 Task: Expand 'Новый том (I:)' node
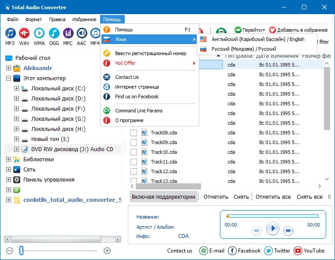(16, 139)
